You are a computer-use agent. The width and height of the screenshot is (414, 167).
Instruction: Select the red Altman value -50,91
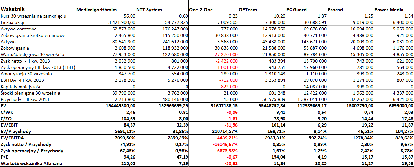[213, 163]
